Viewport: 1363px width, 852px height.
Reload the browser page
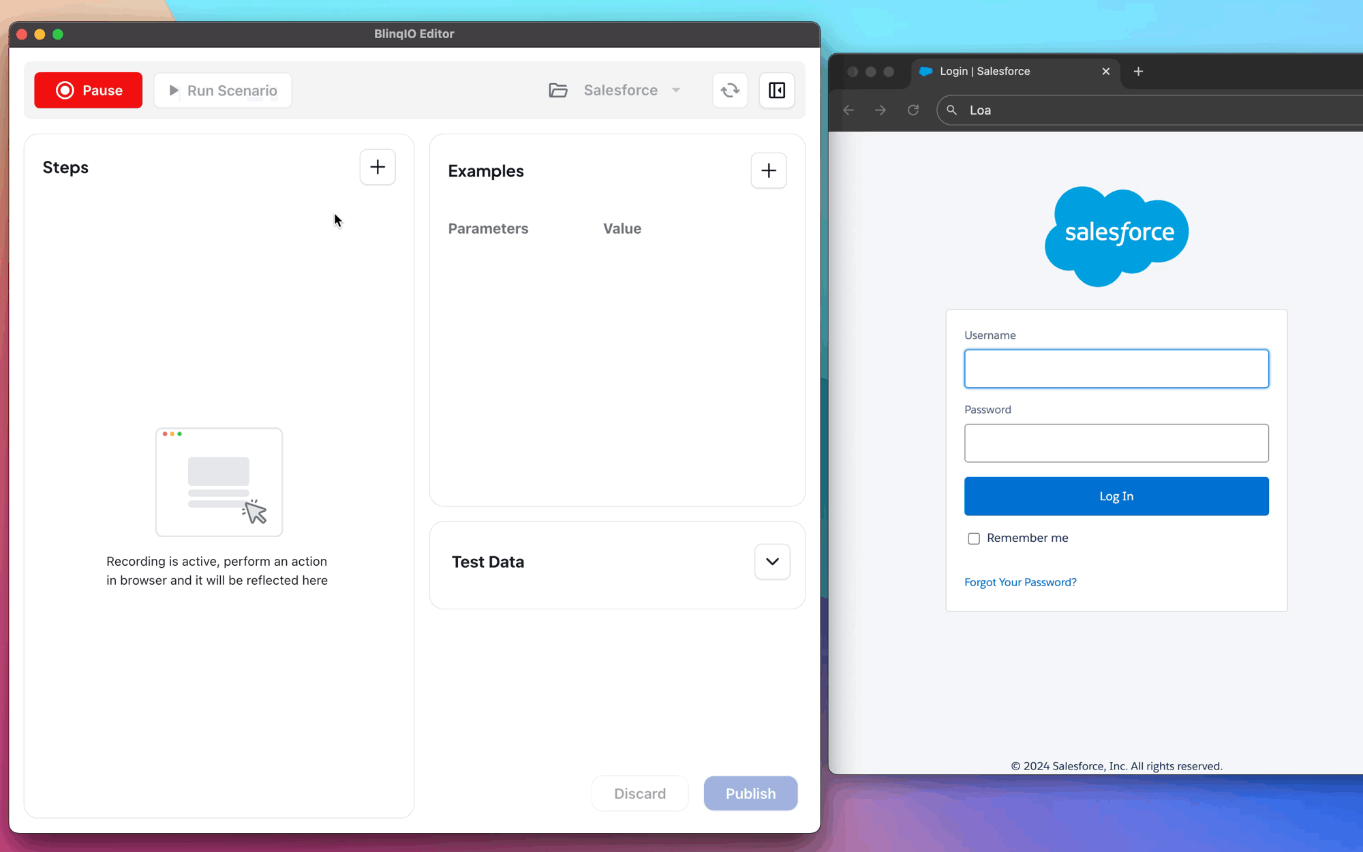point(913,110)
